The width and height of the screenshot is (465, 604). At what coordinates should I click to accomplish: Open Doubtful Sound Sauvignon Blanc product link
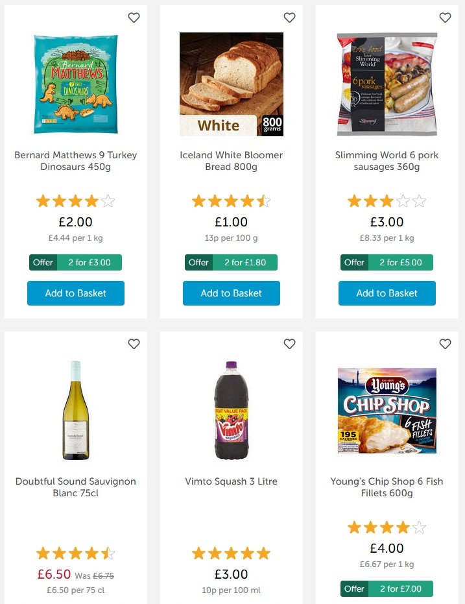[x=75, y=488]
